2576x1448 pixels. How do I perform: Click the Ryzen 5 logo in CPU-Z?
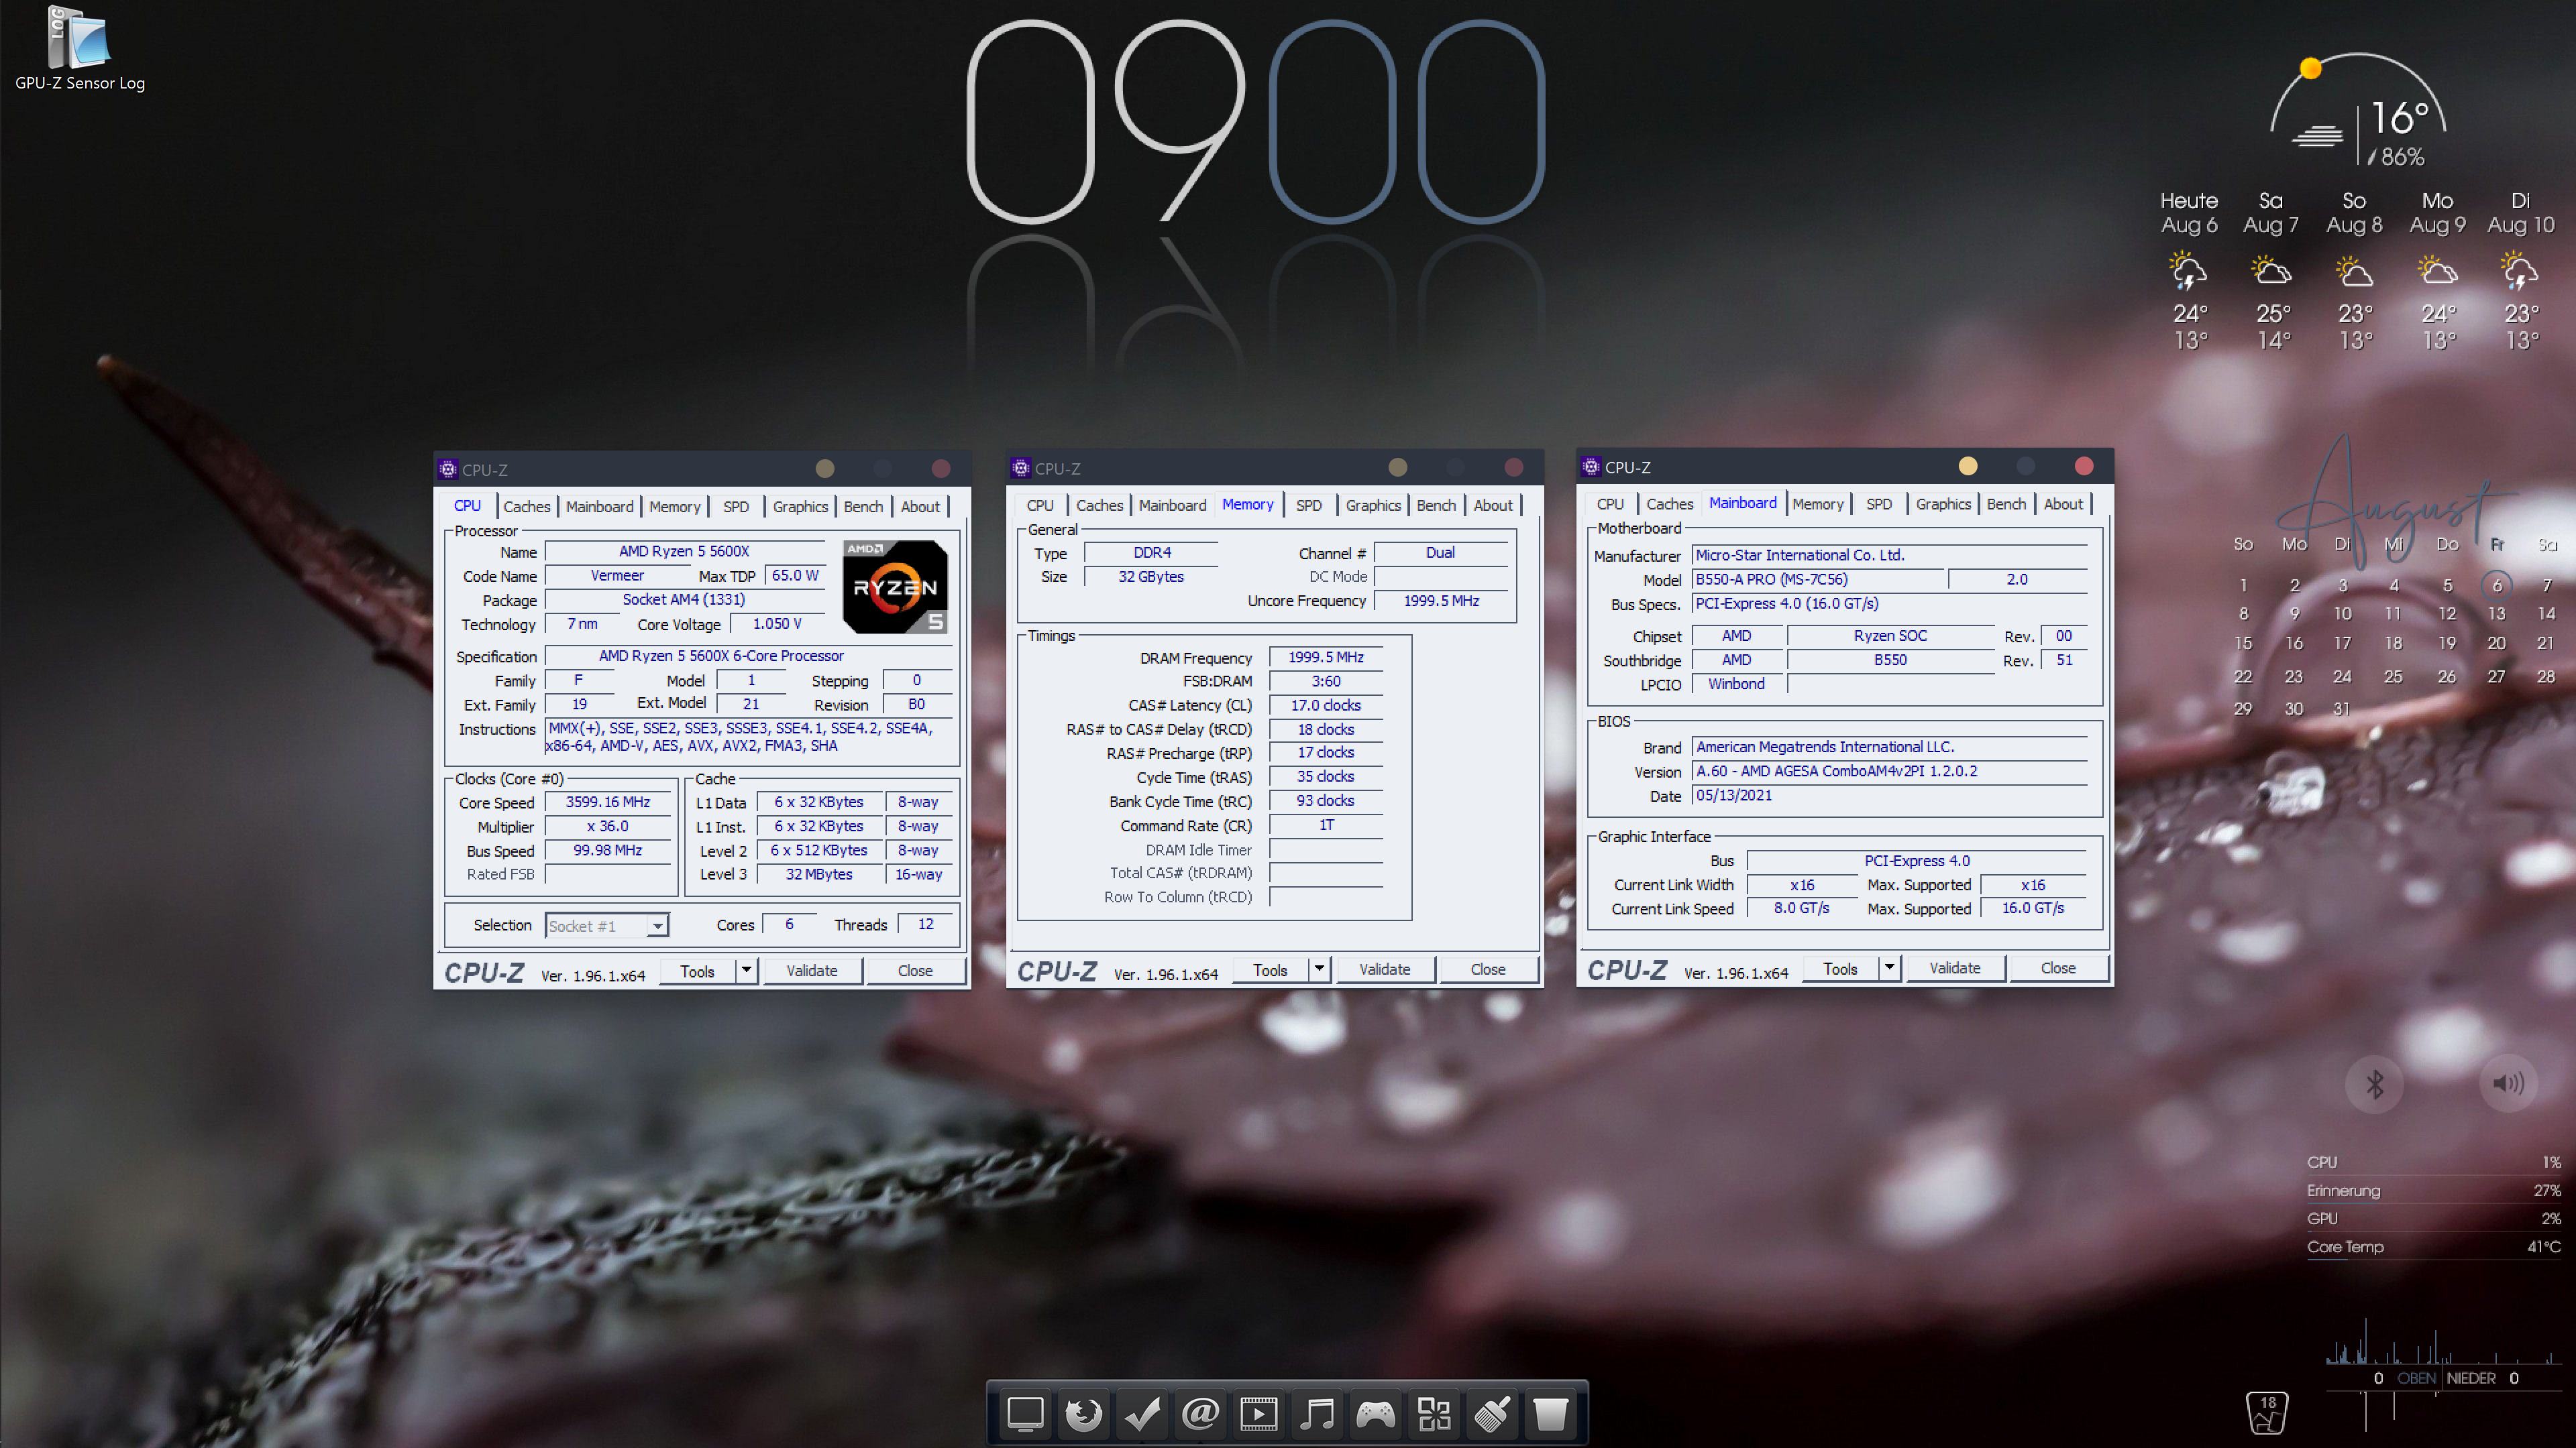click(x=895, y=588)
